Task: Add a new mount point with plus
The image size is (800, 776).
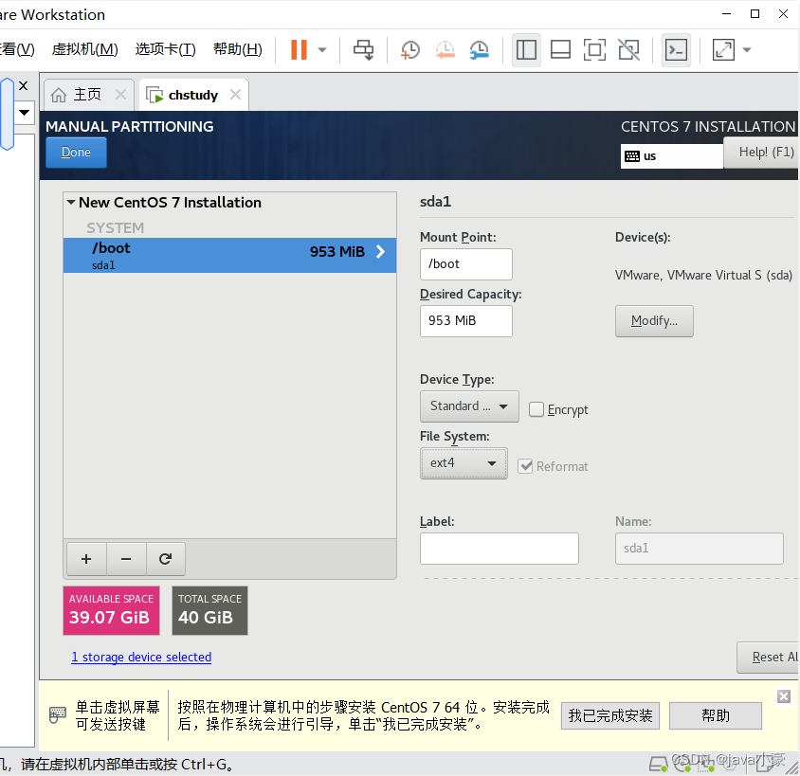Action: tap(86, 559)
